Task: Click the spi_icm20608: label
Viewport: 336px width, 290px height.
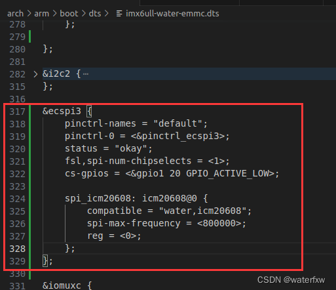Action: 100,199
